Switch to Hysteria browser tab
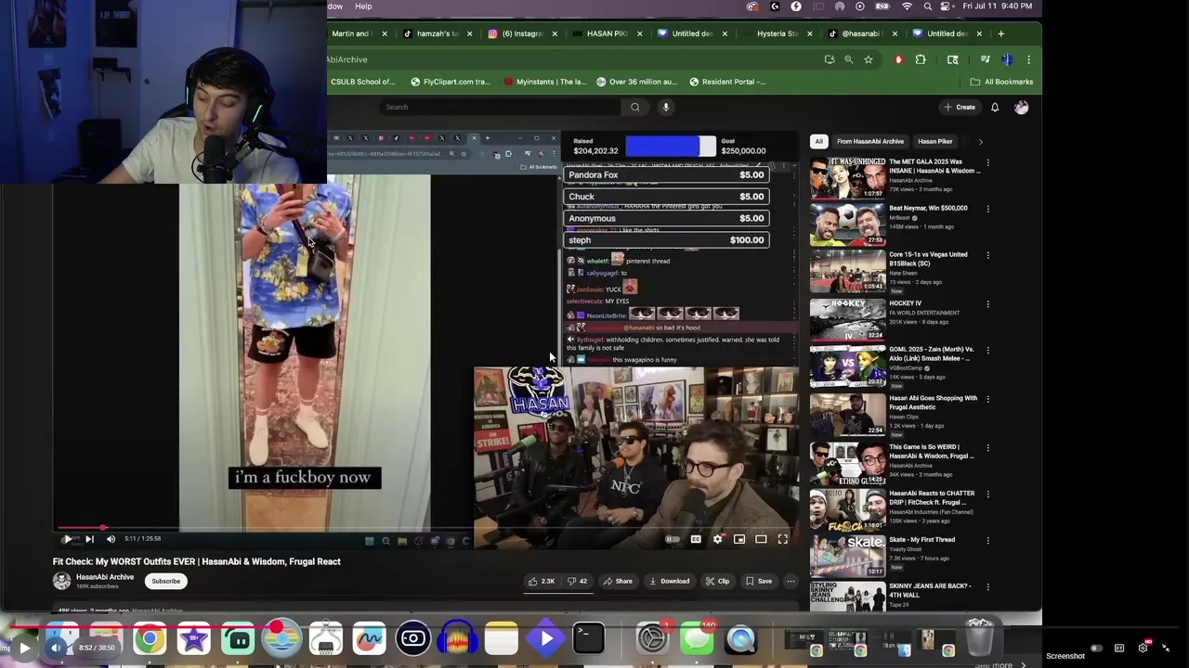The image size is (1189, 668). [778, 33]
